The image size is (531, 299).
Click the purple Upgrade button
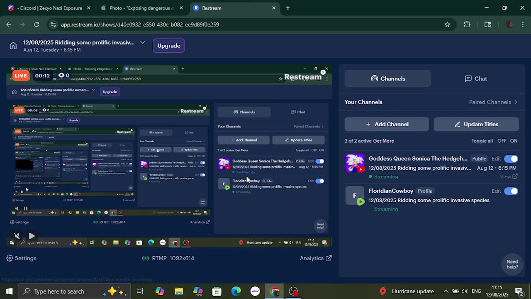[x=169, y=46]
